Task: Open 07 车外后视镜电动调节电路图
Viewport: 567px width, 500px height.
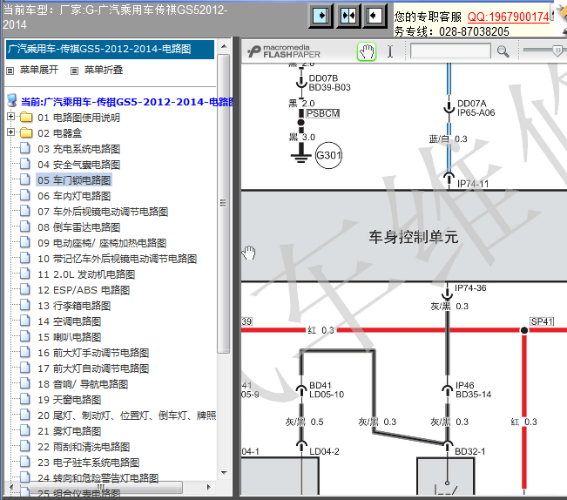Action: (x=103, y=212)
